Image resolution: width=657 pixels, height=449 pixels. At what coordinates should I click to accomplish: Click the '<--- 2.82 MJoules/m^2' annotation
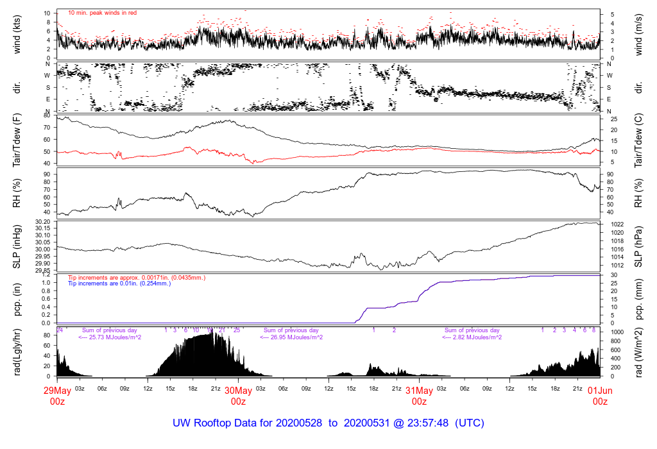coord(472,337)
